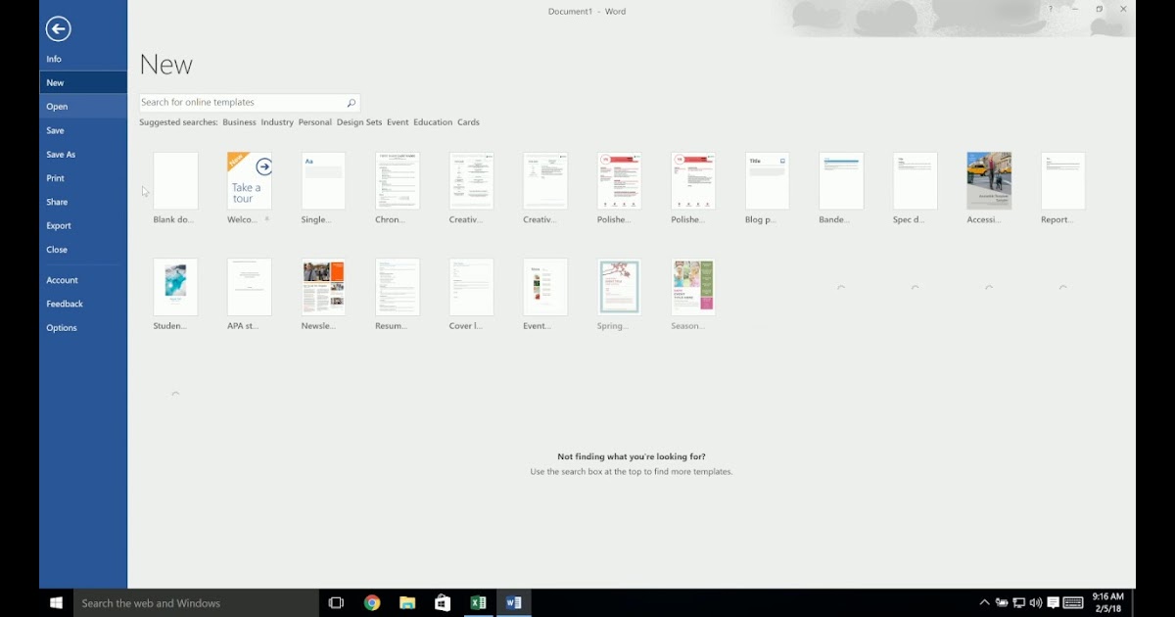Search suggested Cards templates

468,122
